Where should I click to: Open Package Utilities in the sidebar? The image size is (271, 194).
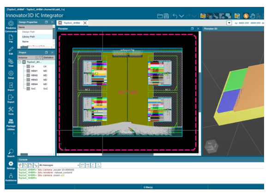coord(11,125)
